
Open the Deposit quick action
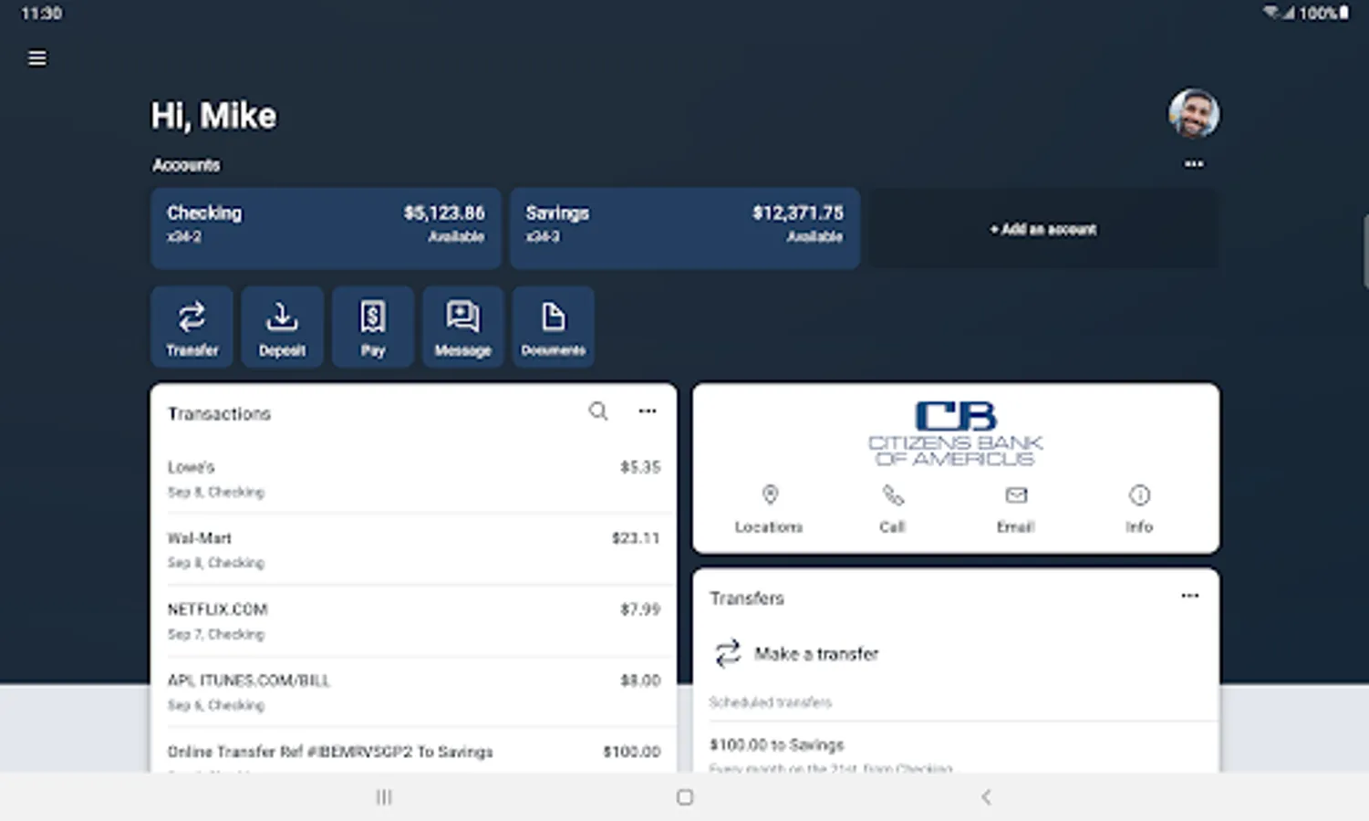(x=282, y=327)
